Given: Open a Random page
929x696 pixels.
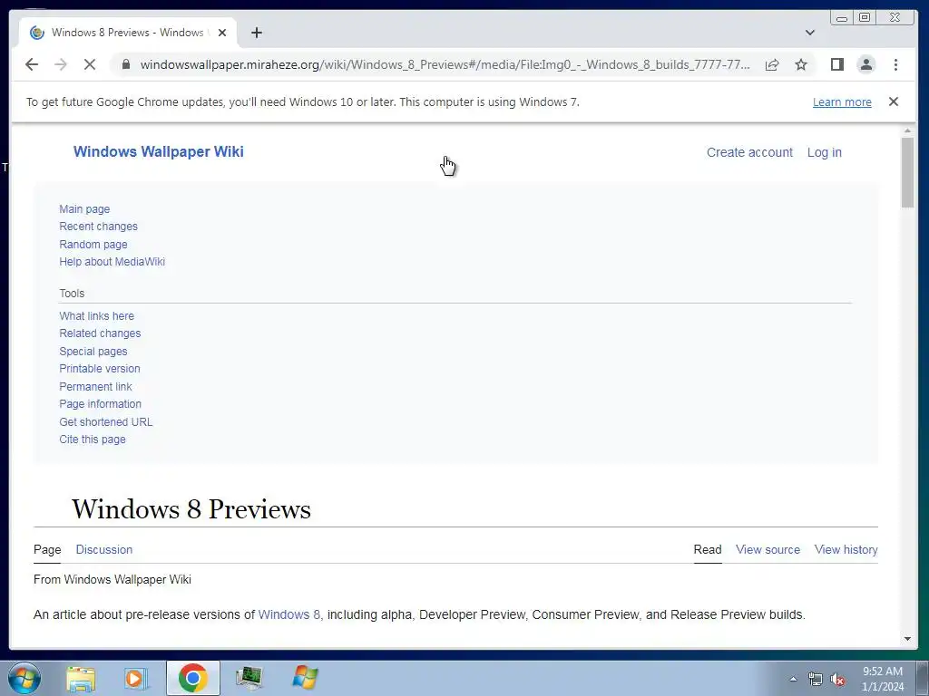Looking at the screenshot, I should [x=93, y=244].
